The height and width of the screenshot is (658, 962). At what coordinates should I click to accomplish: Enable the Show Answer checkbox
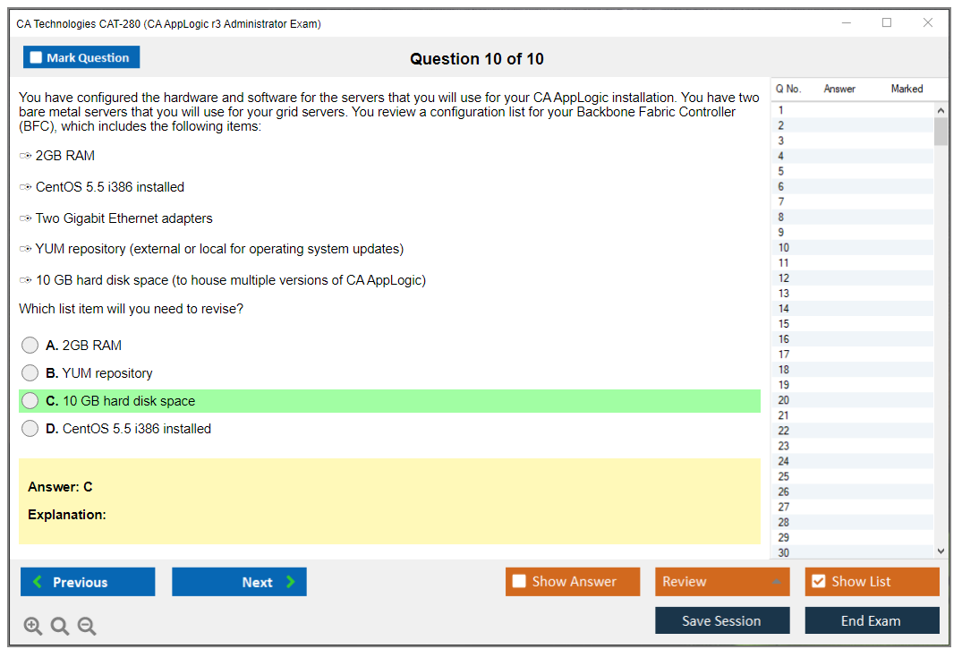[x=519, y=582]
